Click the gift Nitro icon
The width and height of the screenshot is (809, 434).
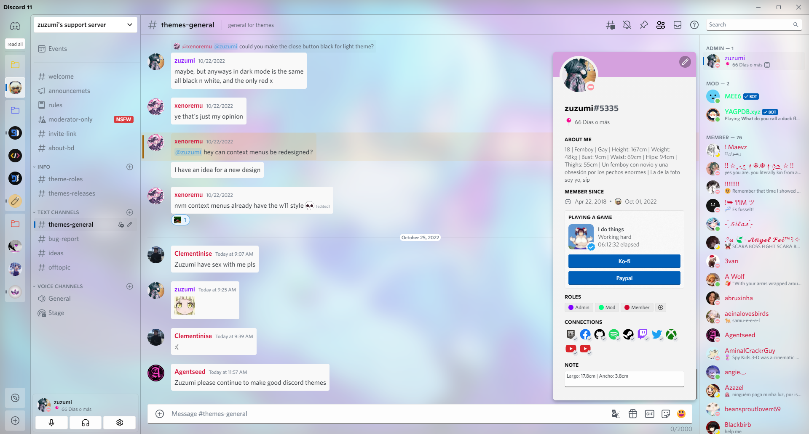pos(633,414)
